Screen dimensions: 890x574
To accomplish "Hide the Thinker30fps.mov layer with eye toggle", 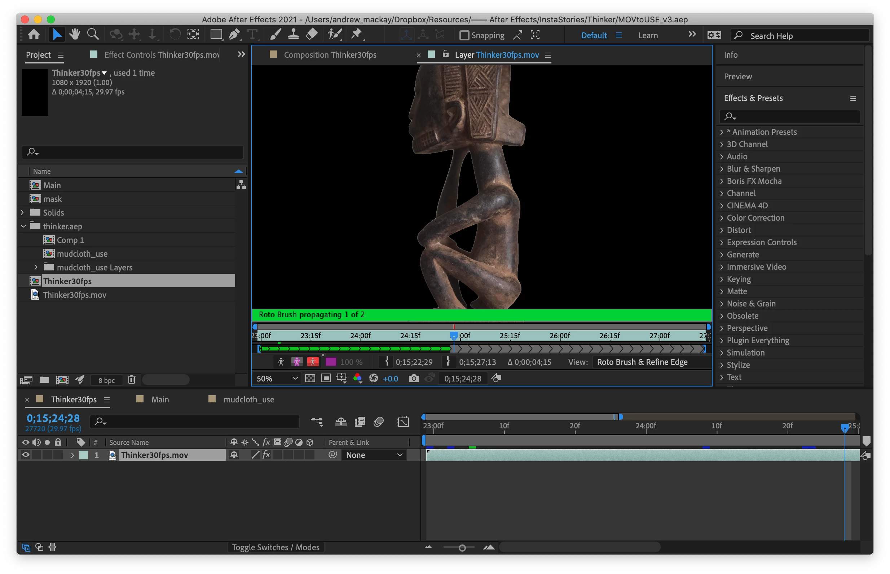I will point(25,455).
